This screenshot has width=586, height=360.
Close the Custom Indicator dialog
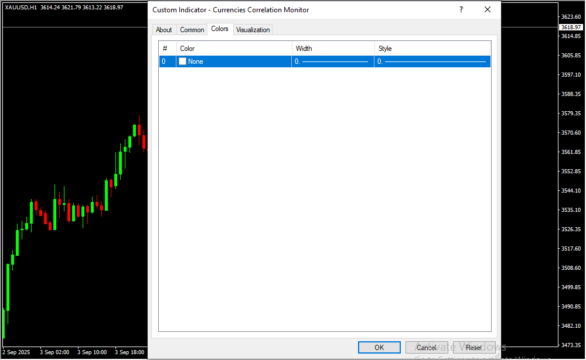tap(488, 9)
